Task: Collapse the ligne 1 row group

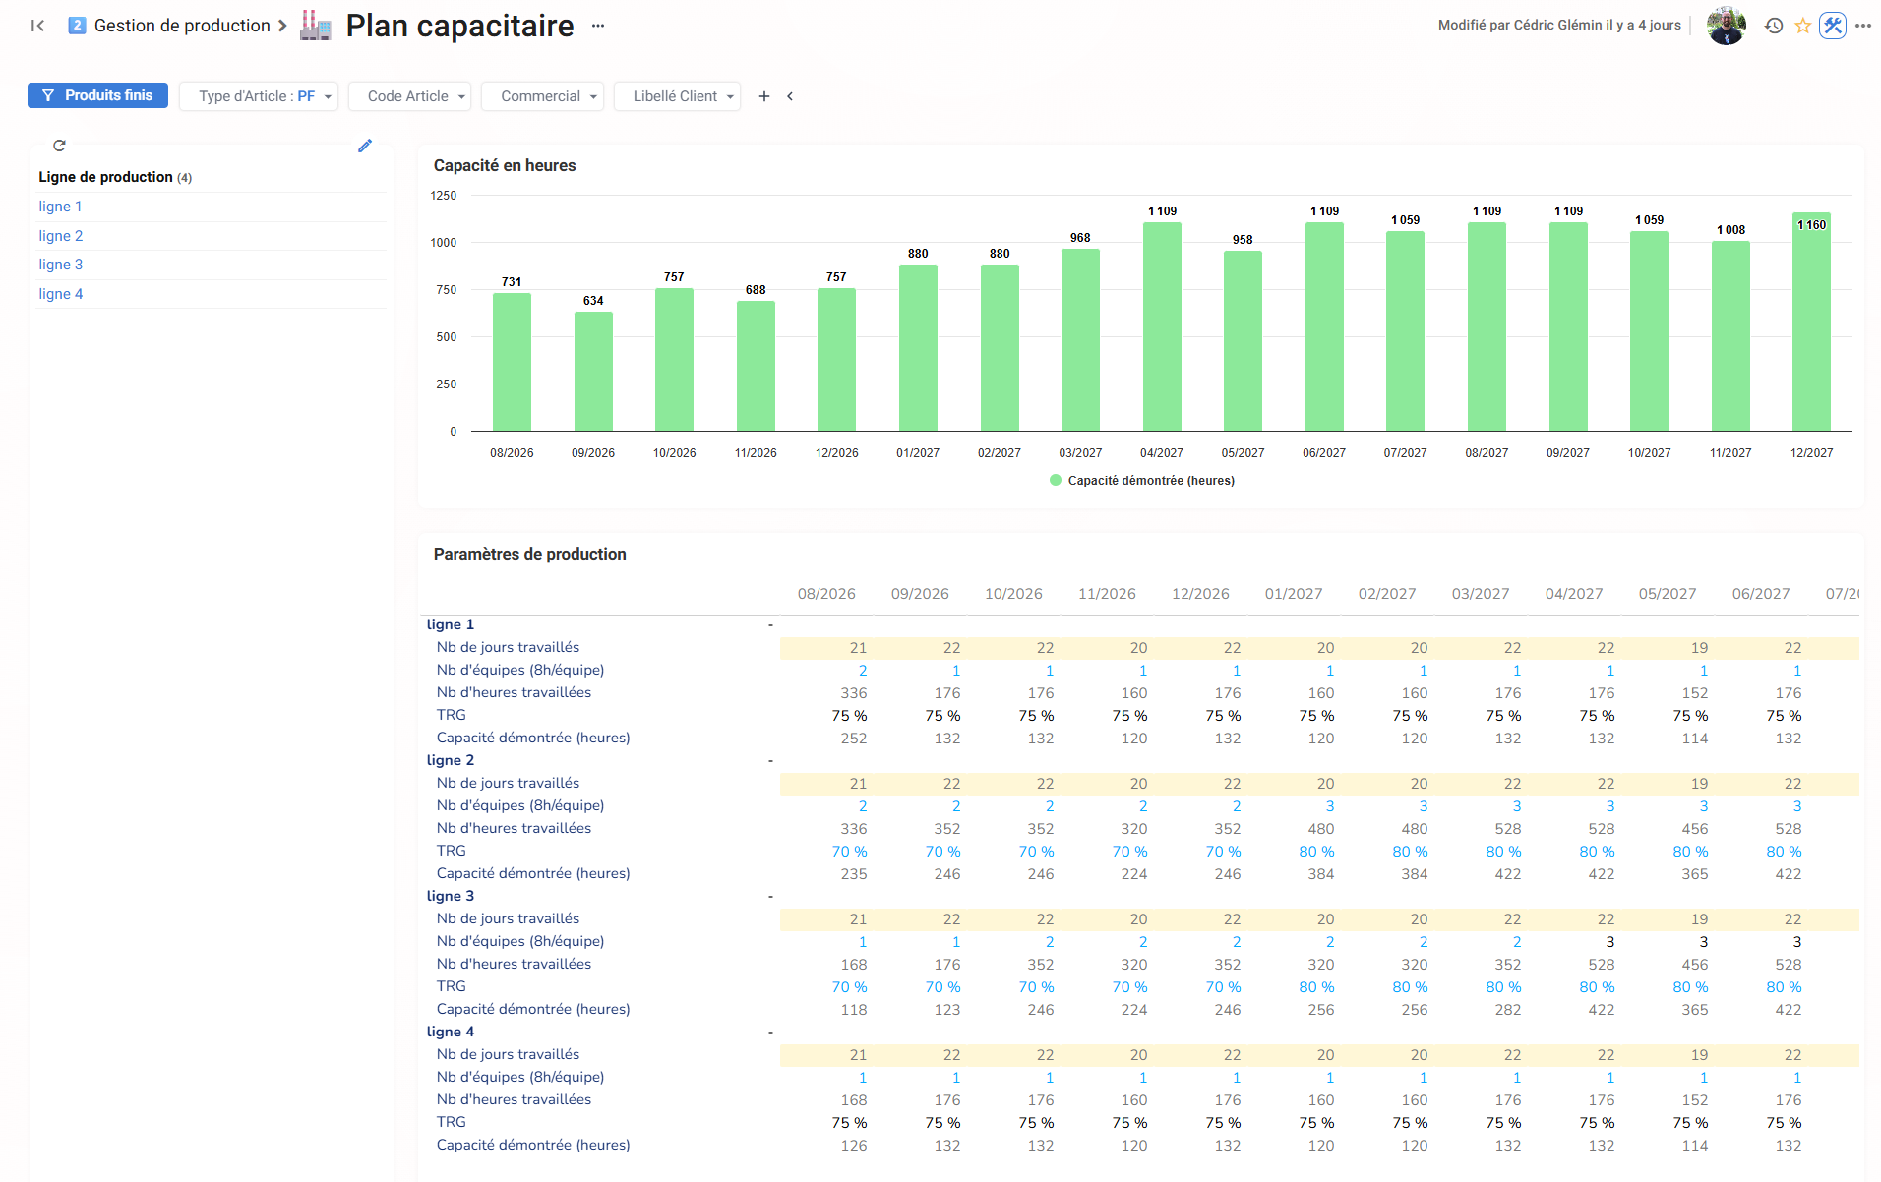Action: [x=770, y=625]
